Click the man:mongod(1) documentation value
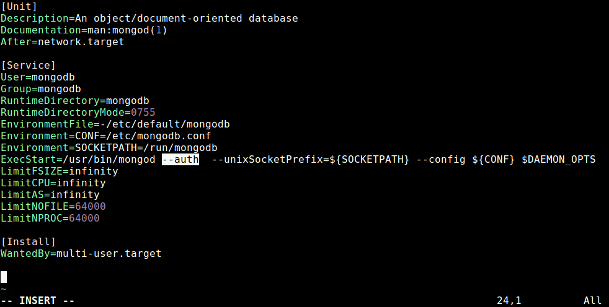 (127, 30)
